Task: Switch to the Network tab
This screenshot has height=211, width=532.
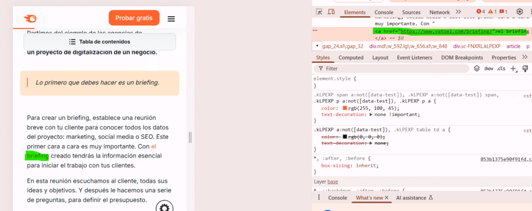Action: tap(440, 12)
